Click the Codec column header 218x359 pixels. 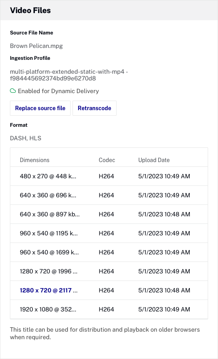click(x=107, y=160)
